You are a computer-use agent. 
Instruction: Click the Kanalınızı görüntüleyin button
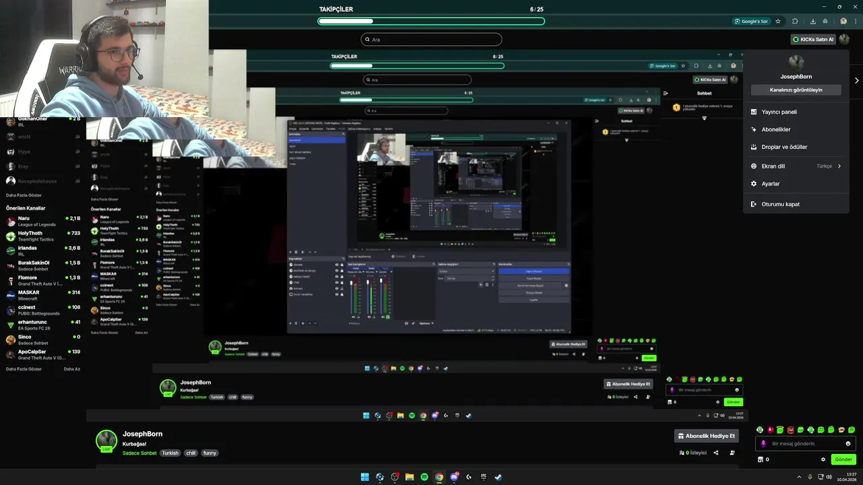tap(796, 90)
